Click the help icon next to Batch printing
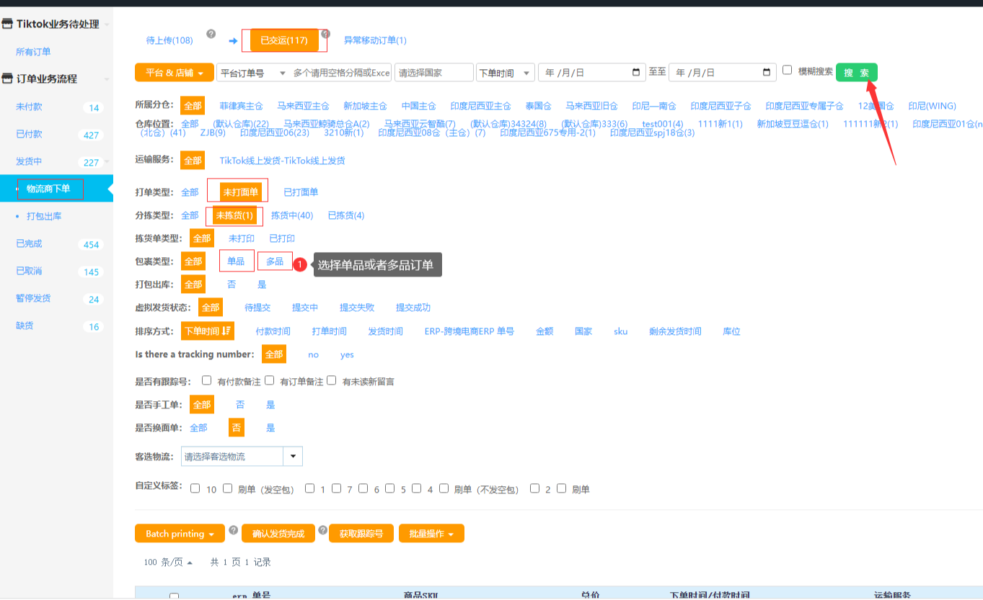This screenshot has height=600, width=983. [x=234, y=530]
